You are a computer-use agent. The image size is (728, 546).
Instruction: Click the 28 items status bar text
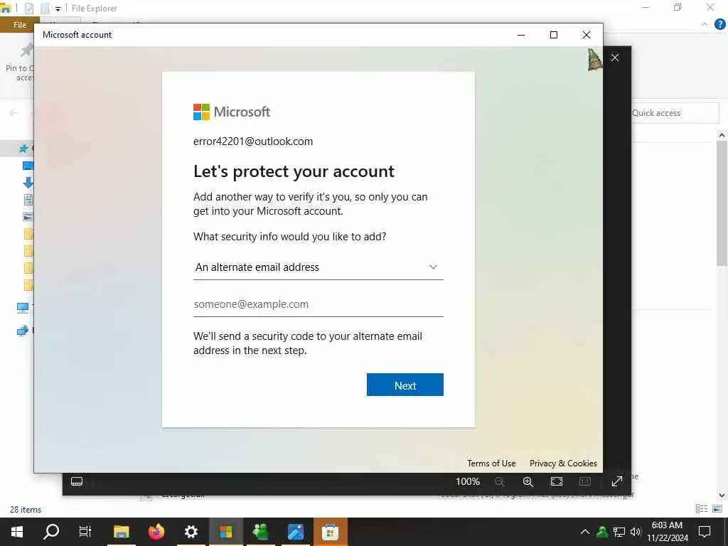click(26, 510)
